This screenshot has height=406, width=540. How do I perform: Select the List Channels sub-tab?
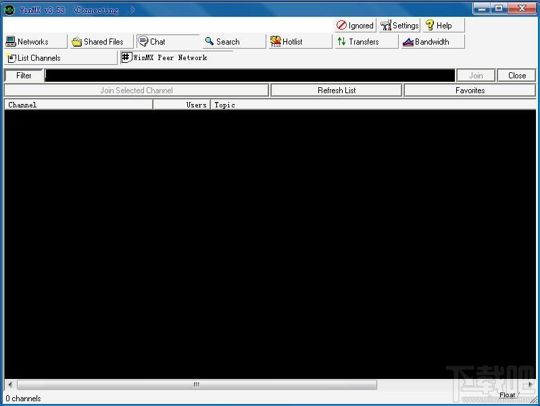pos(61,58)
